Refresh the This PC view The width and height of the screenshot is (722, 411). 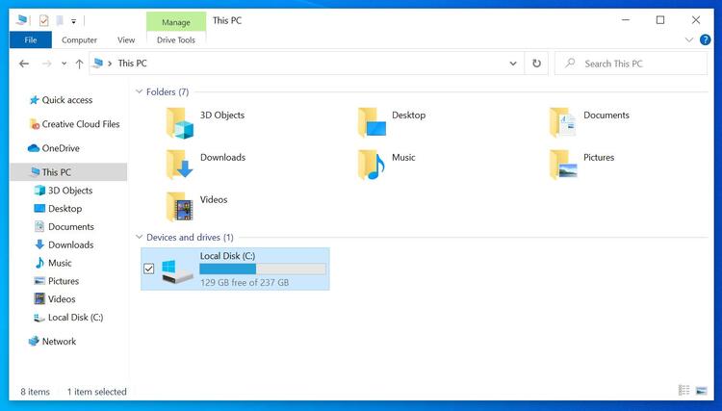pos(536,64)
